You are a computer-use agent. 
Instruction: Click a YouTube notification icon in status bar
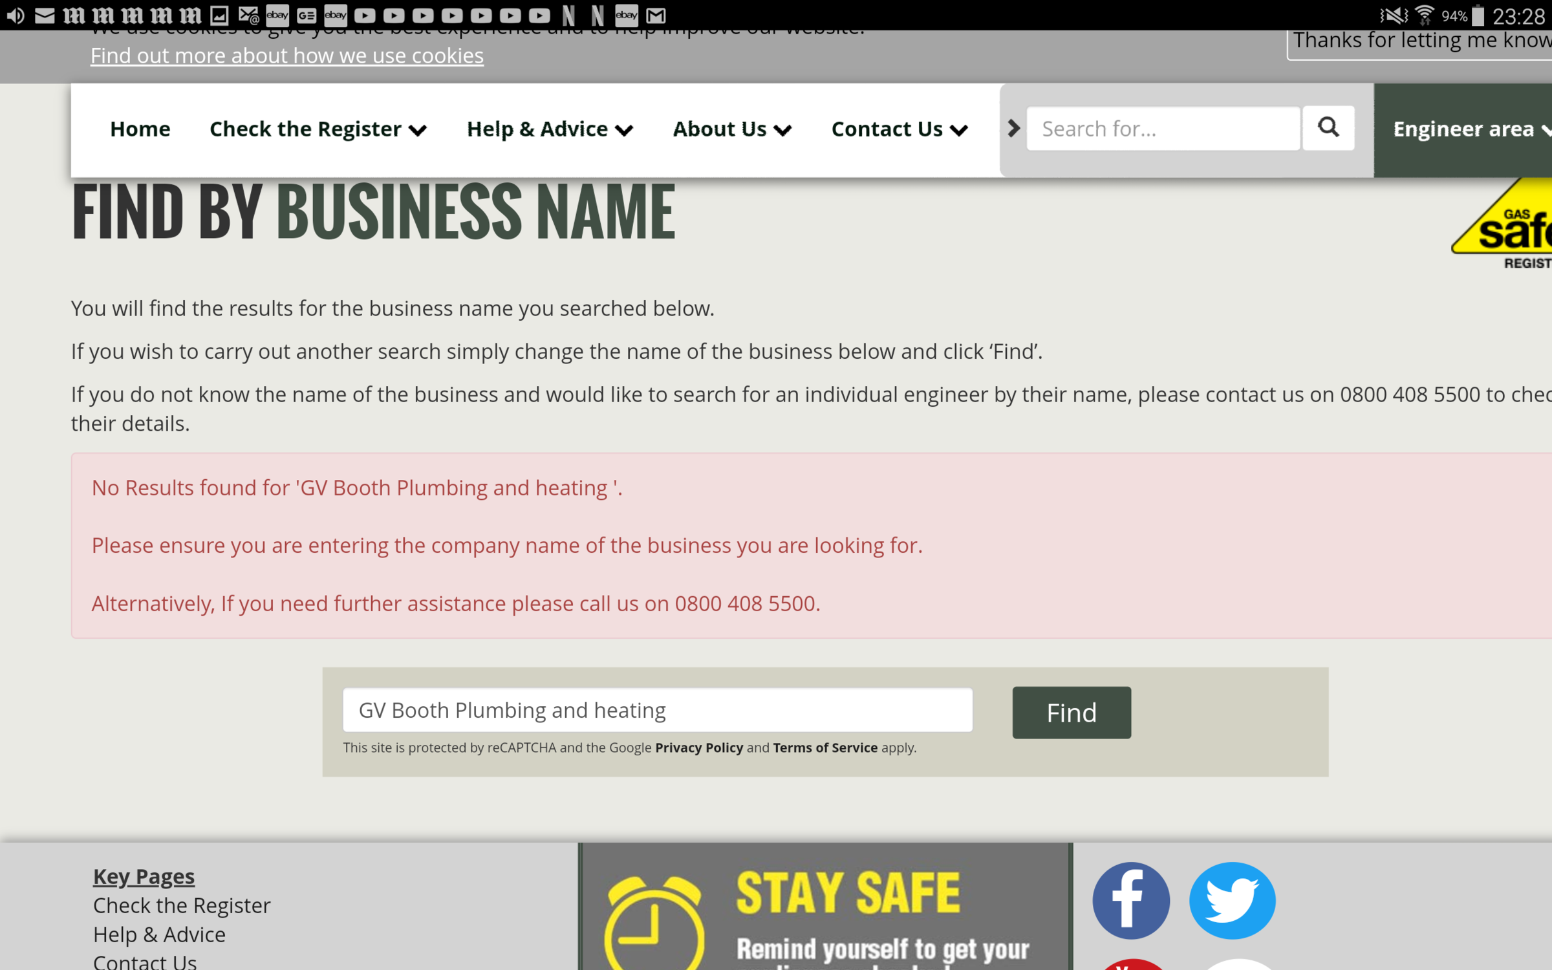(364, 15)
